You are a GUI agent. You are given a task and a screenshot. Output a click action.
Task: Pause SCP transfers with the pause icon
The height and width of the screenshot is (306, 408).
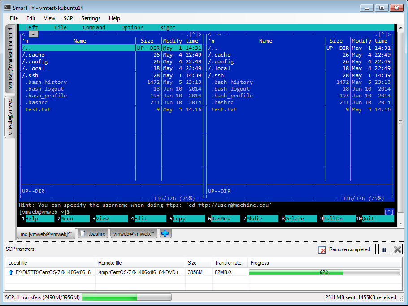[x=384, y=249]
